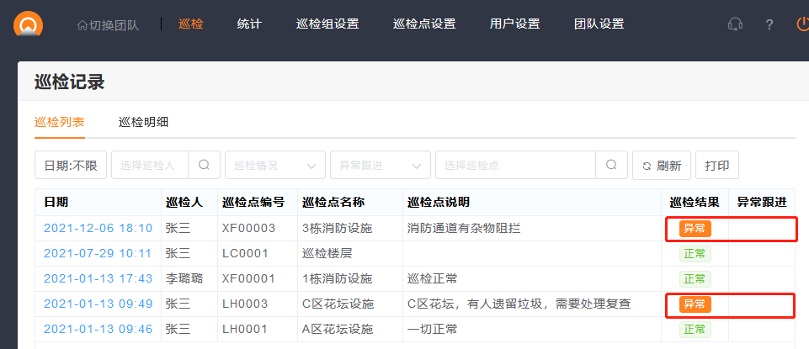Click the 刷新 refresh button
Image resolution: width=809 pixels, height=349 pixels.
point(662,166)
